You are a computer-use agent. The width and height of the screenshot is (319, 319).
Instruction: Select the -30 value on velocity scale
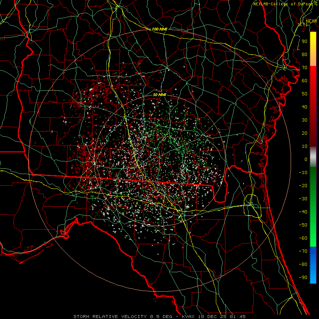point(303,199)
